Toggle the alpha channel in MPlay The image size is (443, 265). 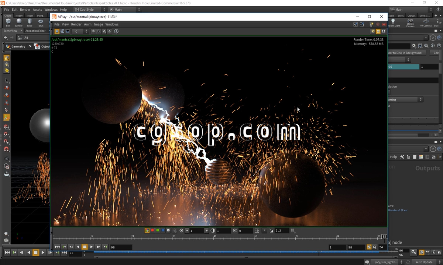(x=168, y=230)
